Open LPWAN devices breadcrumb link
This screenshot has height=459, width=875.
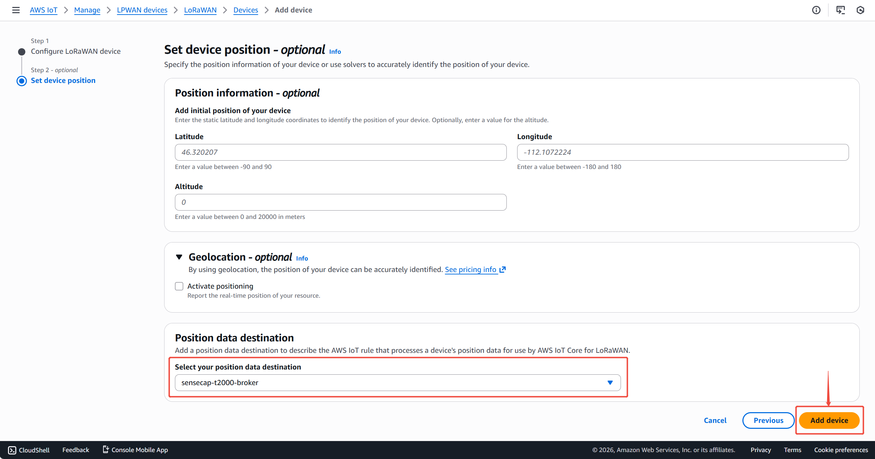point(142,10)
